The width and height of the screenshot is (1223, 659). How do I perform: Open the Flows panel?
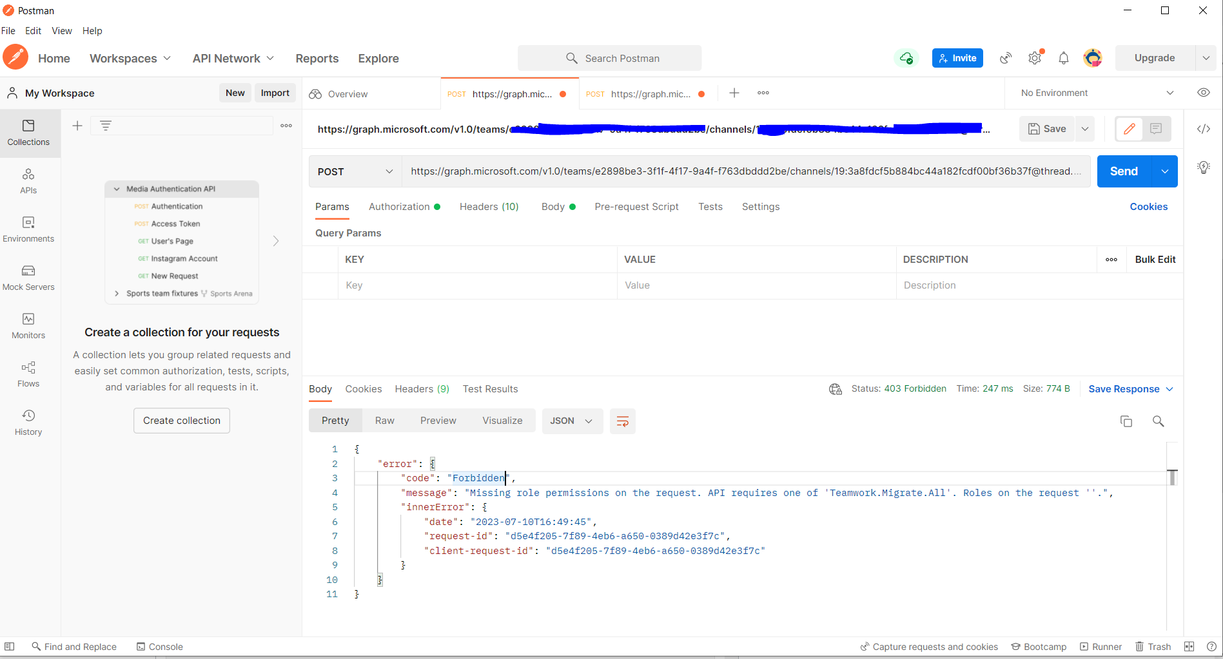28,374
